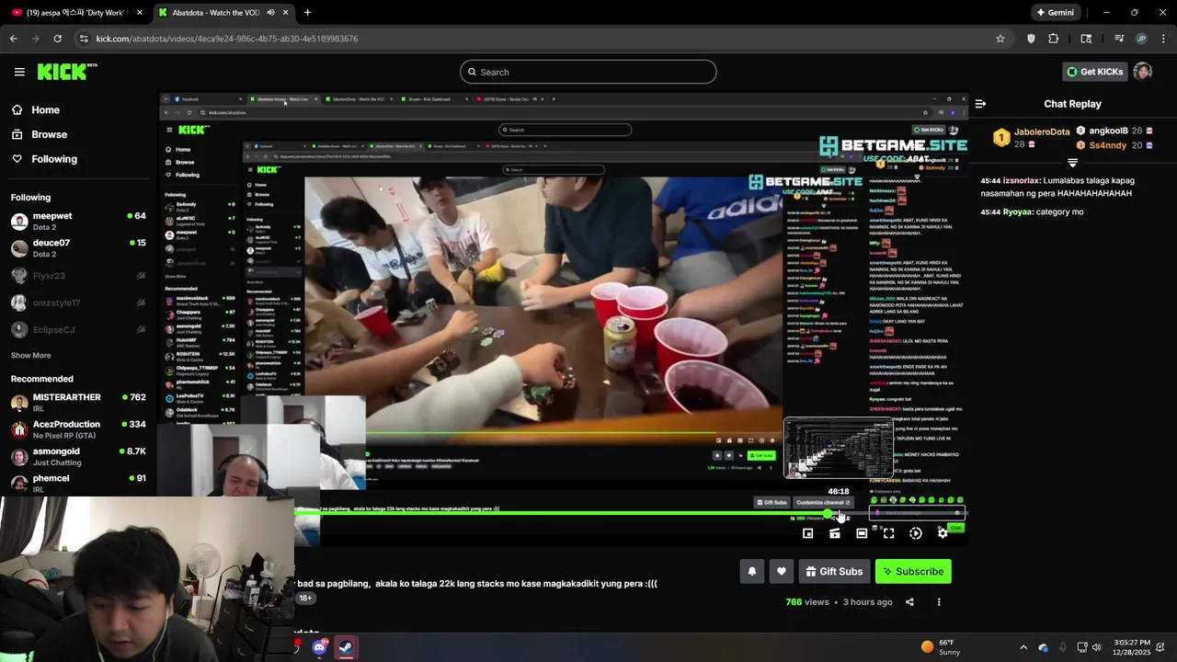
Task: Toggle notification bell for Abatdota
Action: click(751, 571)
